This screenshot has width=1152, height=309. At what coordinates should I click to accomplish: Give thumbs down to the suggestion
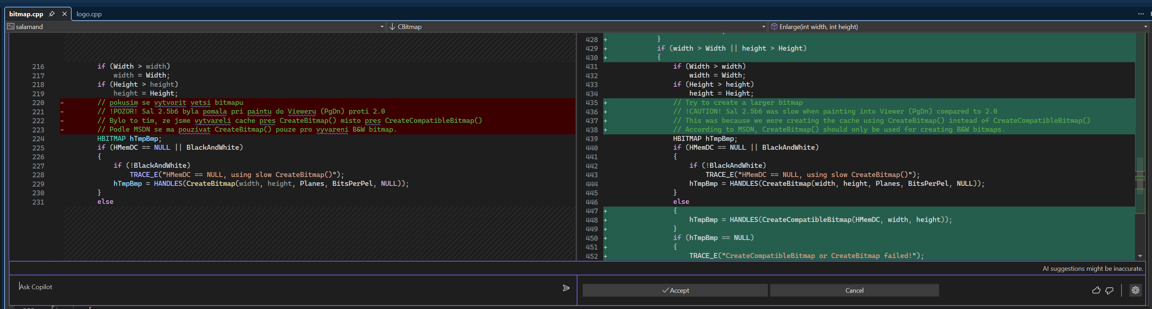[1109, 290]
